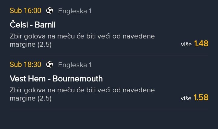Select the Sub 18:30 kickoff time

pyautogui.click(x=25, y=65)
